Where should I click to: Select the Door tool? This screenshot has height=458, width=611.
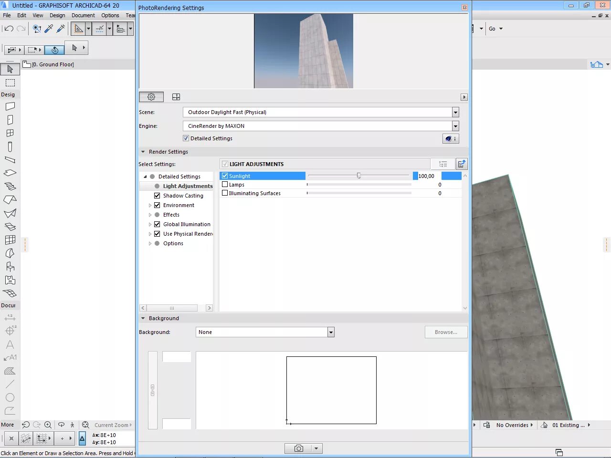[10, 120]
